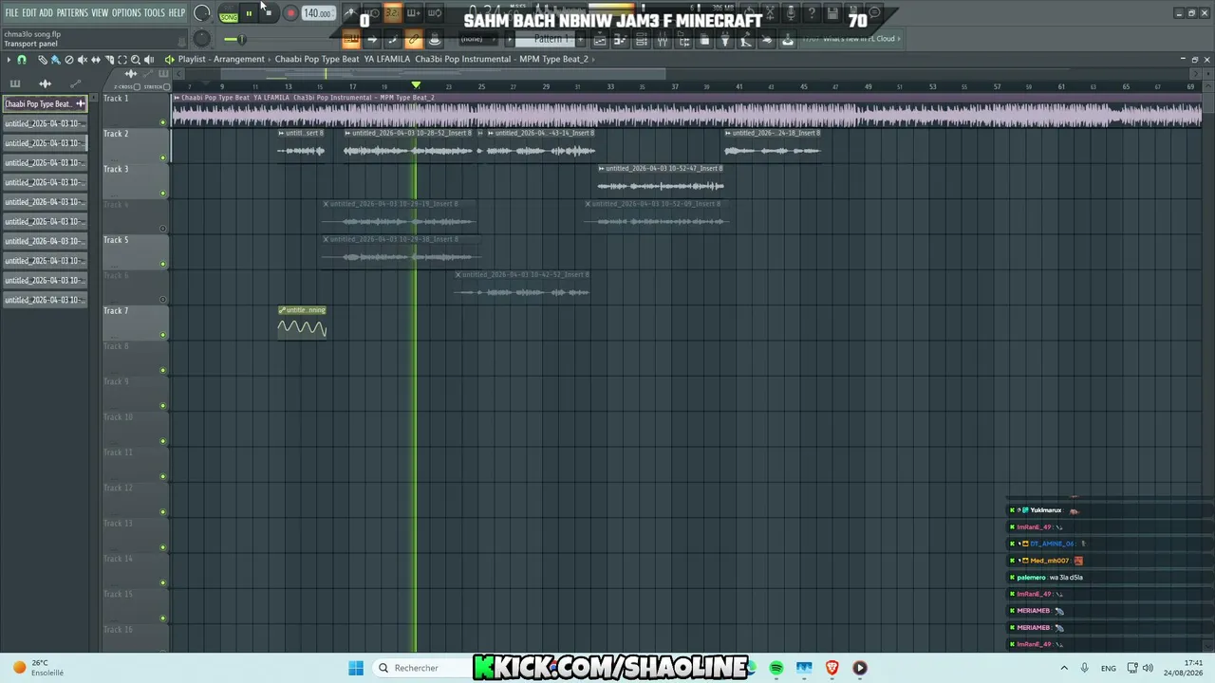Open the playlist options menu arrow
1215x683 pixels.
[9, 60]
